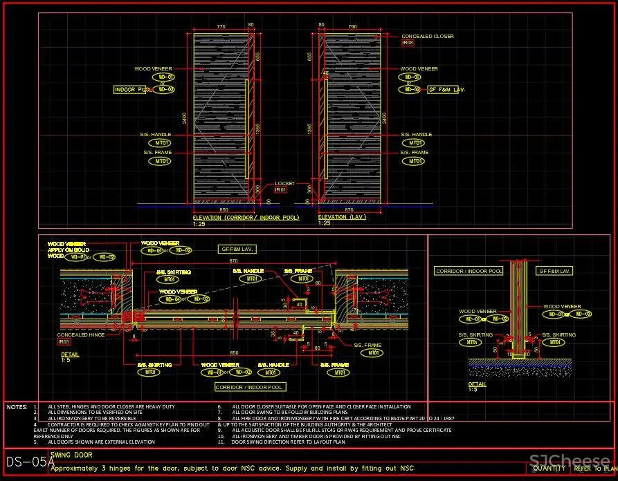Screen dimensions: 618x481
Task: Select the CORRIDOR / INDOOR POOL label under plan detail
Action: click(250, 387)
